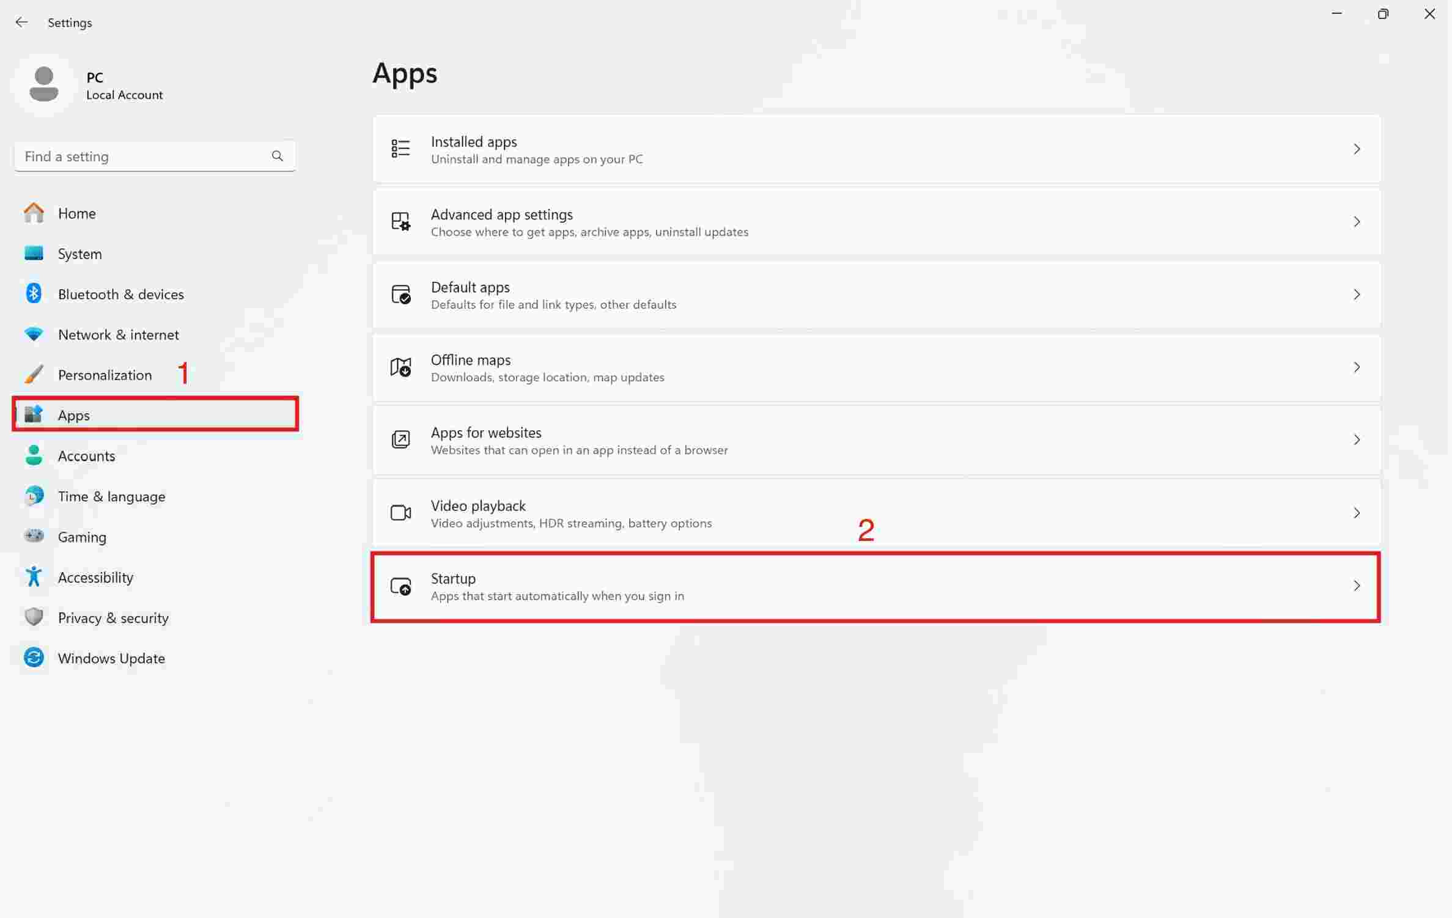Screen dimensions: 1452x918
Task: Expand the Installed apps chevron arrow
Action: [1356, 149]
